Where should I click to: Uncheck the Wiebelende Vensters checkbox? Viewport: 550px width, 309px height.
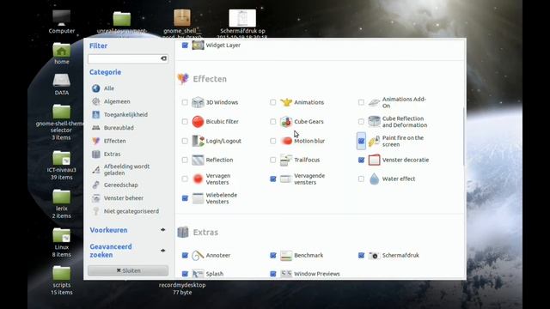185,198
